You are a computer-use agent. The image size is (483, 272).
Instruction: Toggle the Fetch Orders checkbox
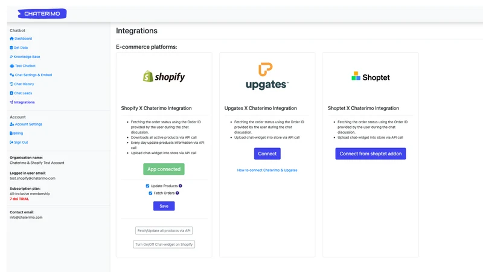150,193
